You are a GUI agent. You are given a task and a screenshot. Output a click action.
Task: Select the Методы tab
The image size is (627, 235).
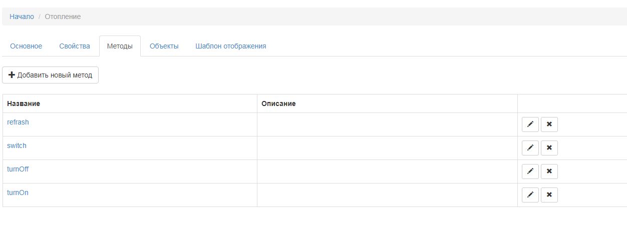(x=120, y=46)
